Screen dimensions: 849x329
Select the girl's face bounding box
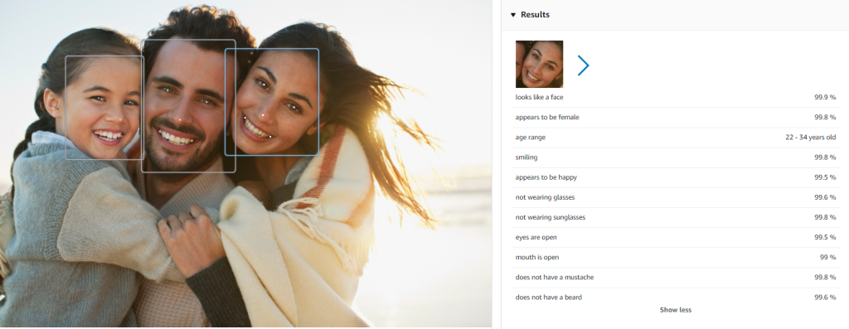[x=104, y=108]
